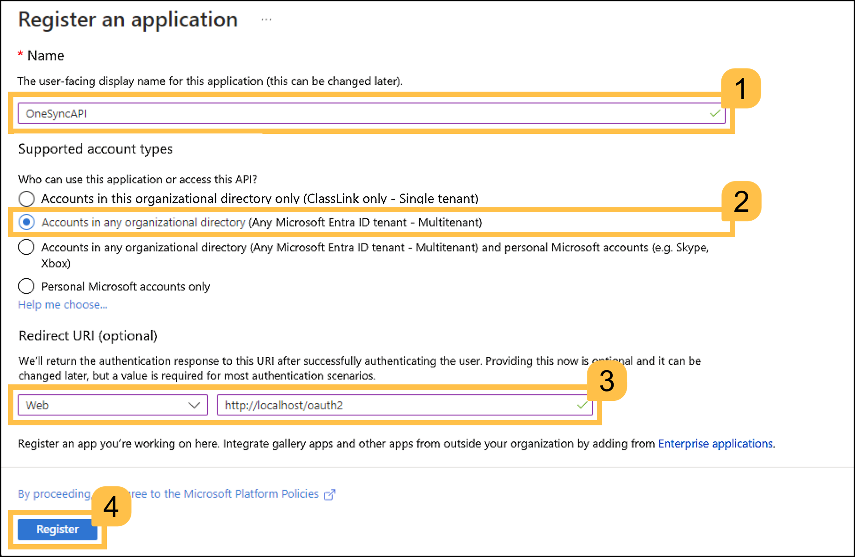Click the green checkmark in the redirect URI field
This screenshot has width=855, height=557.
pos(582,405)
